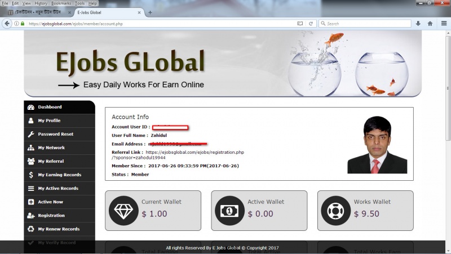The image size is (451, 254).
Task: Open My Referral page
Action: click(60, 161)
